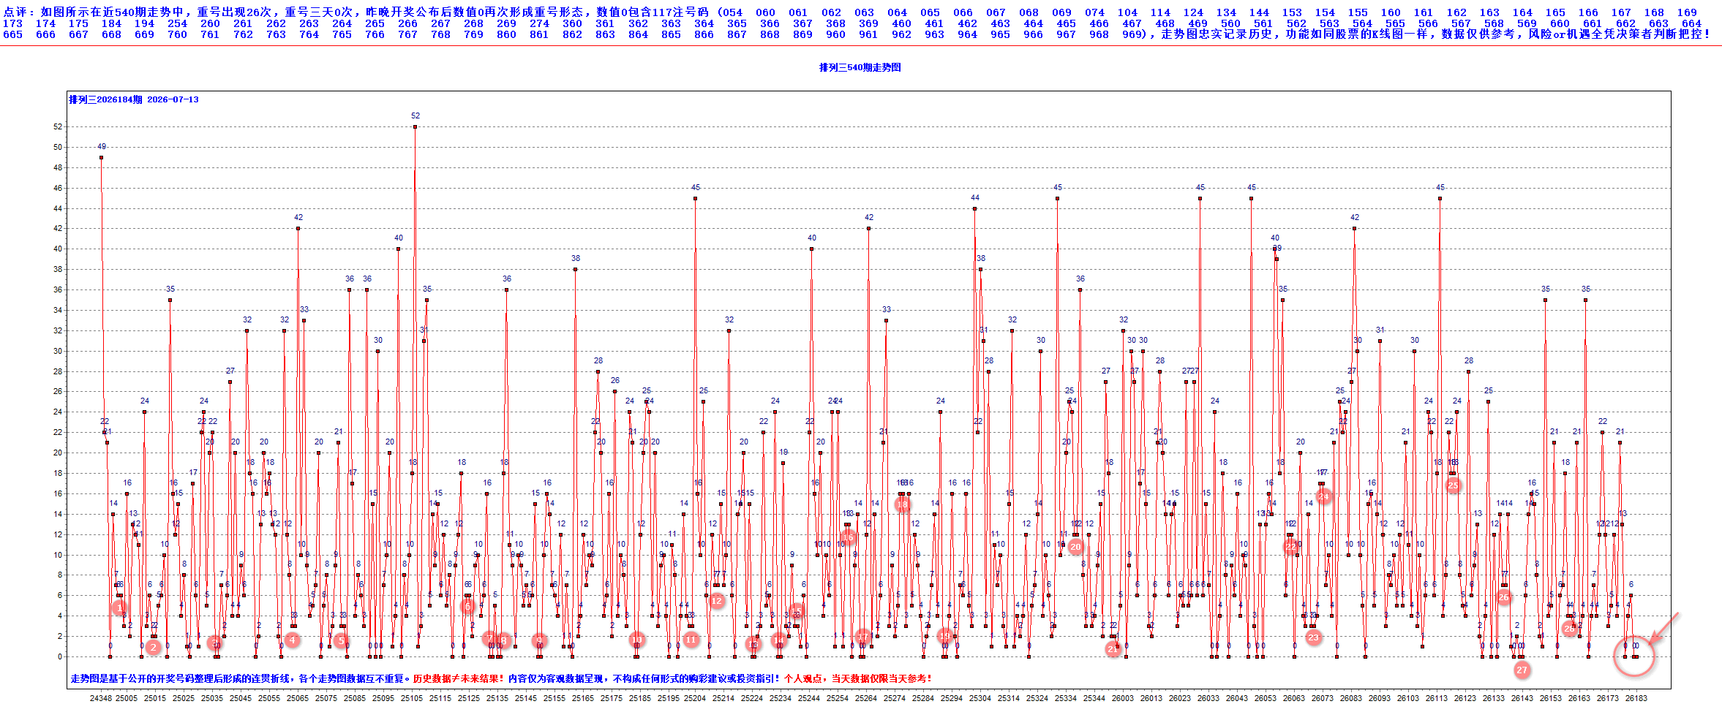
Task: Click x-axis period label 25005
Action: tap(127, 698)
